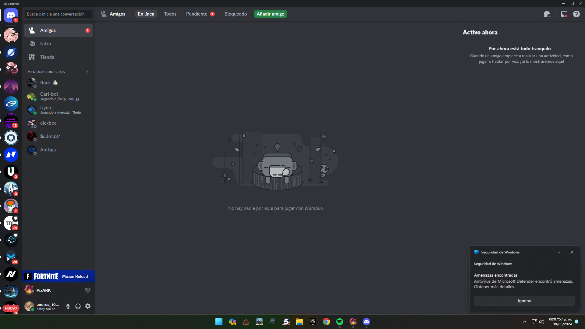The height and width of the screenshot is (329, 585).
Task: Open the blue planet server icon
Action: point(11,52)
